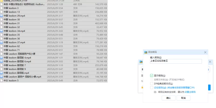Image resolution: width=216 pixels, height=108 pixels.
Task: Select the file named 中国 lezdom 32
Action: (12, 27)
